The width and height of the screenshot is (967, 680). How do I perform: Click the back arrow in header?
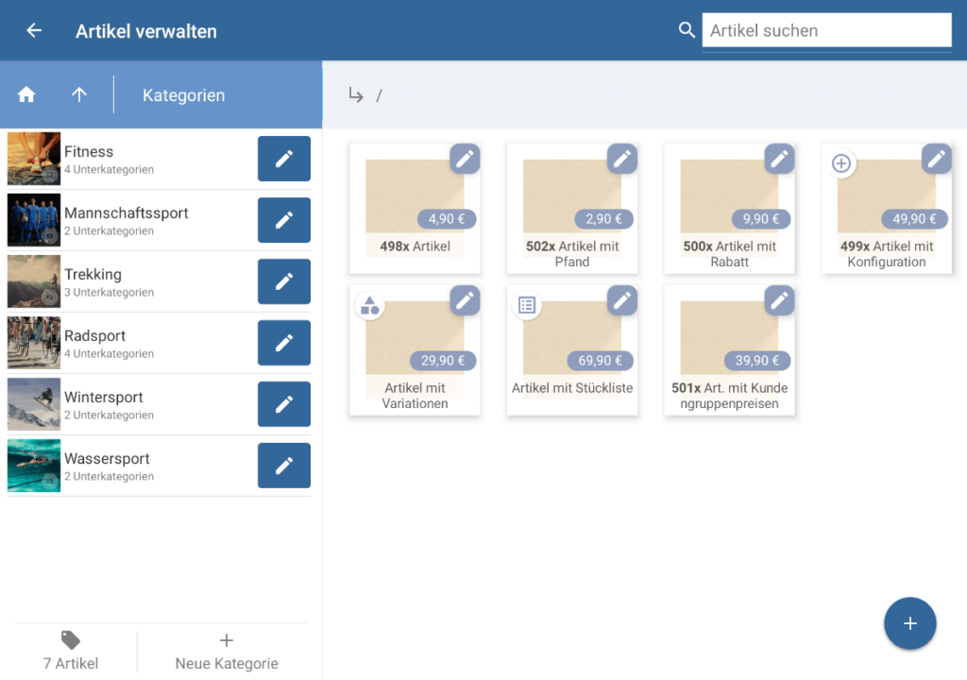coord(34,31)
